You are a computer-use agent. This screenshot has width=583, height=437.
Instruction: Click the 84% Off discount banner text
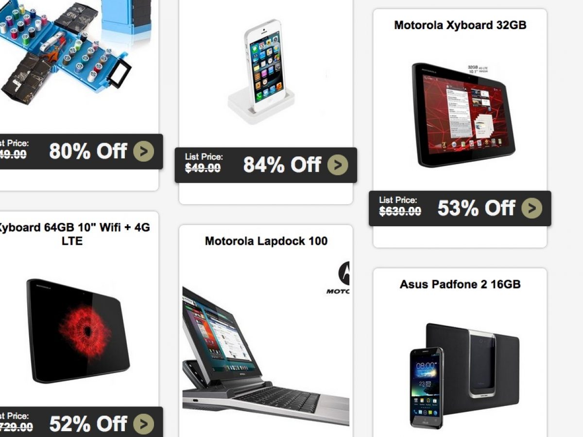pyautogui.click(x=282, y=165)
